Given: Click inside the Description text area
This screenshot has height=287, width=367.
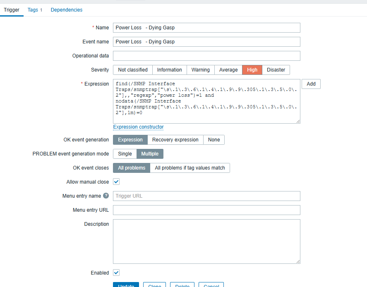Looking at the screenshot, I should [x=206, y=242].
